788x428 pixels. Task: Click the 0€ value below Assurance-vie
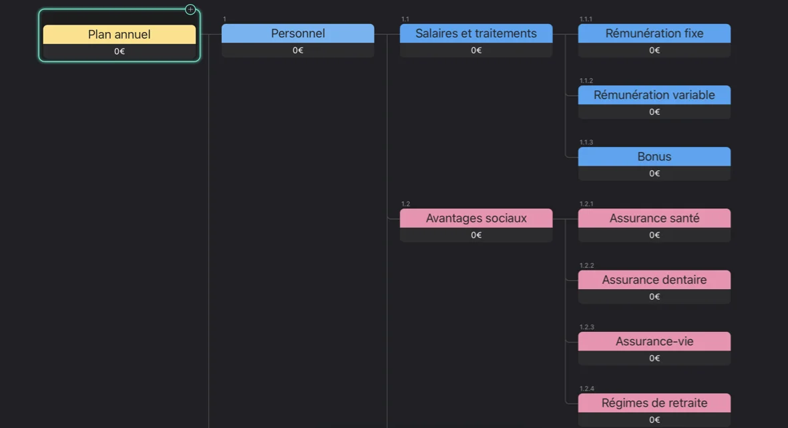[654, 359]
